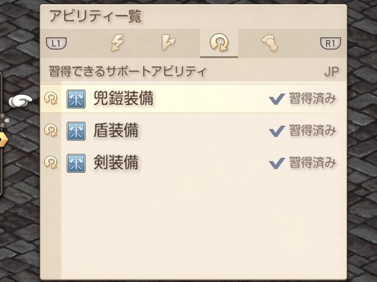Click the support icon beside 剣装備
The width and height of the screenshot is (377, 282).
click(x=51, y=163)
